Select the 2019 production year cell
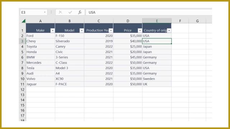Image resolution: width=230 pixels, height=129 pixels. (x=99, y=41)
